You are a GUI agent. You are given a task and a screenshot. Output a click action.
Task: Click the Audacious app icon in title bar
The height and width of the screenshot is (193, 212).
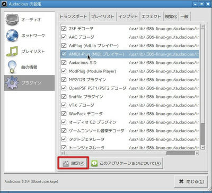point(4,4)
